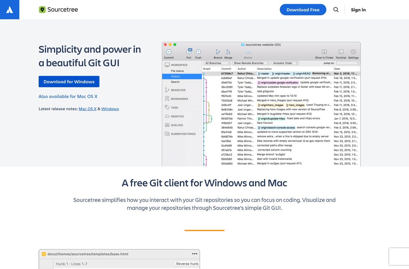The width and height of the screenshot is (409, 269).
Task: Open the Ancestor Order dropdown
Action: point(285,63)
